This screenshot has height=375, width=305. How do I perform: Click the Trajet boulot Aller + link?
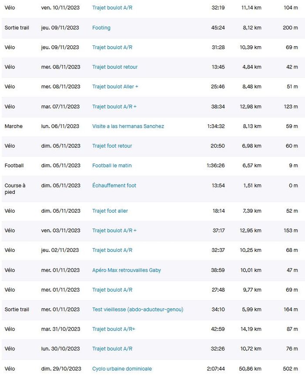115,86
